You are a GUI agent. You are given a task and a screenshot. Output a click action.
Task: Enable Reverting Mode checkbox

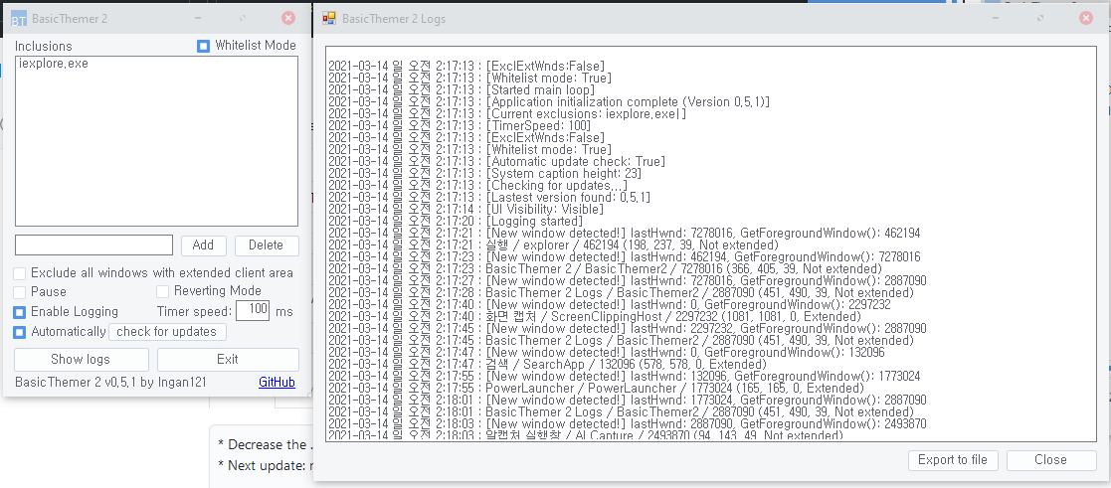162,291
